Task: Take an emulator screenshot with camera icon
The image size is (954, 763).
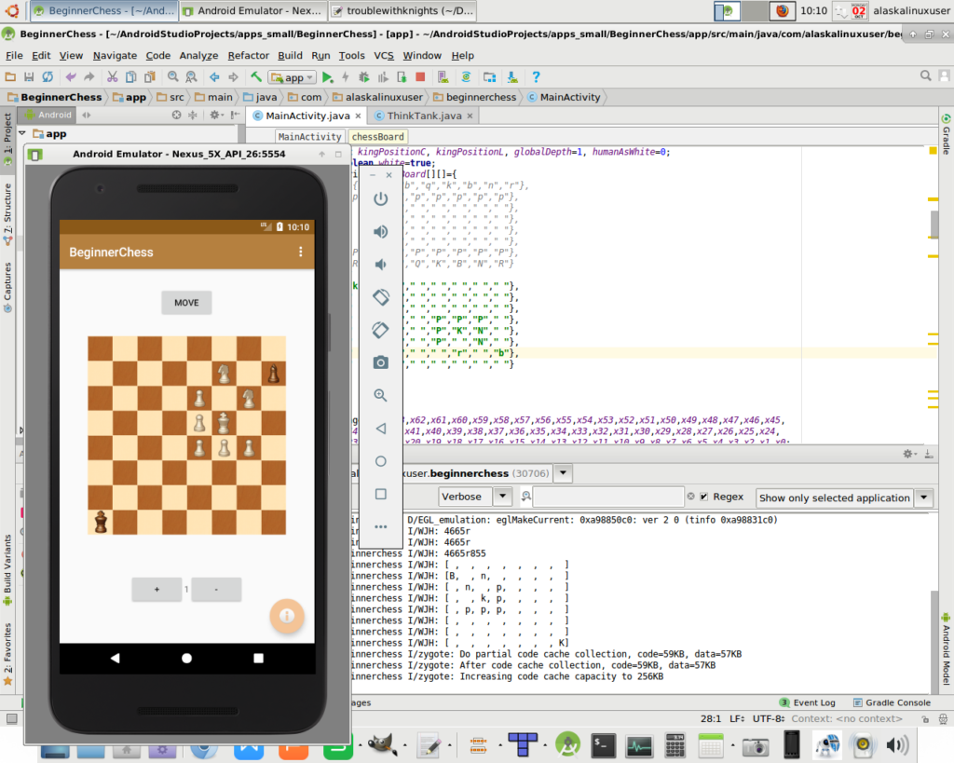Action: point(380,362)
